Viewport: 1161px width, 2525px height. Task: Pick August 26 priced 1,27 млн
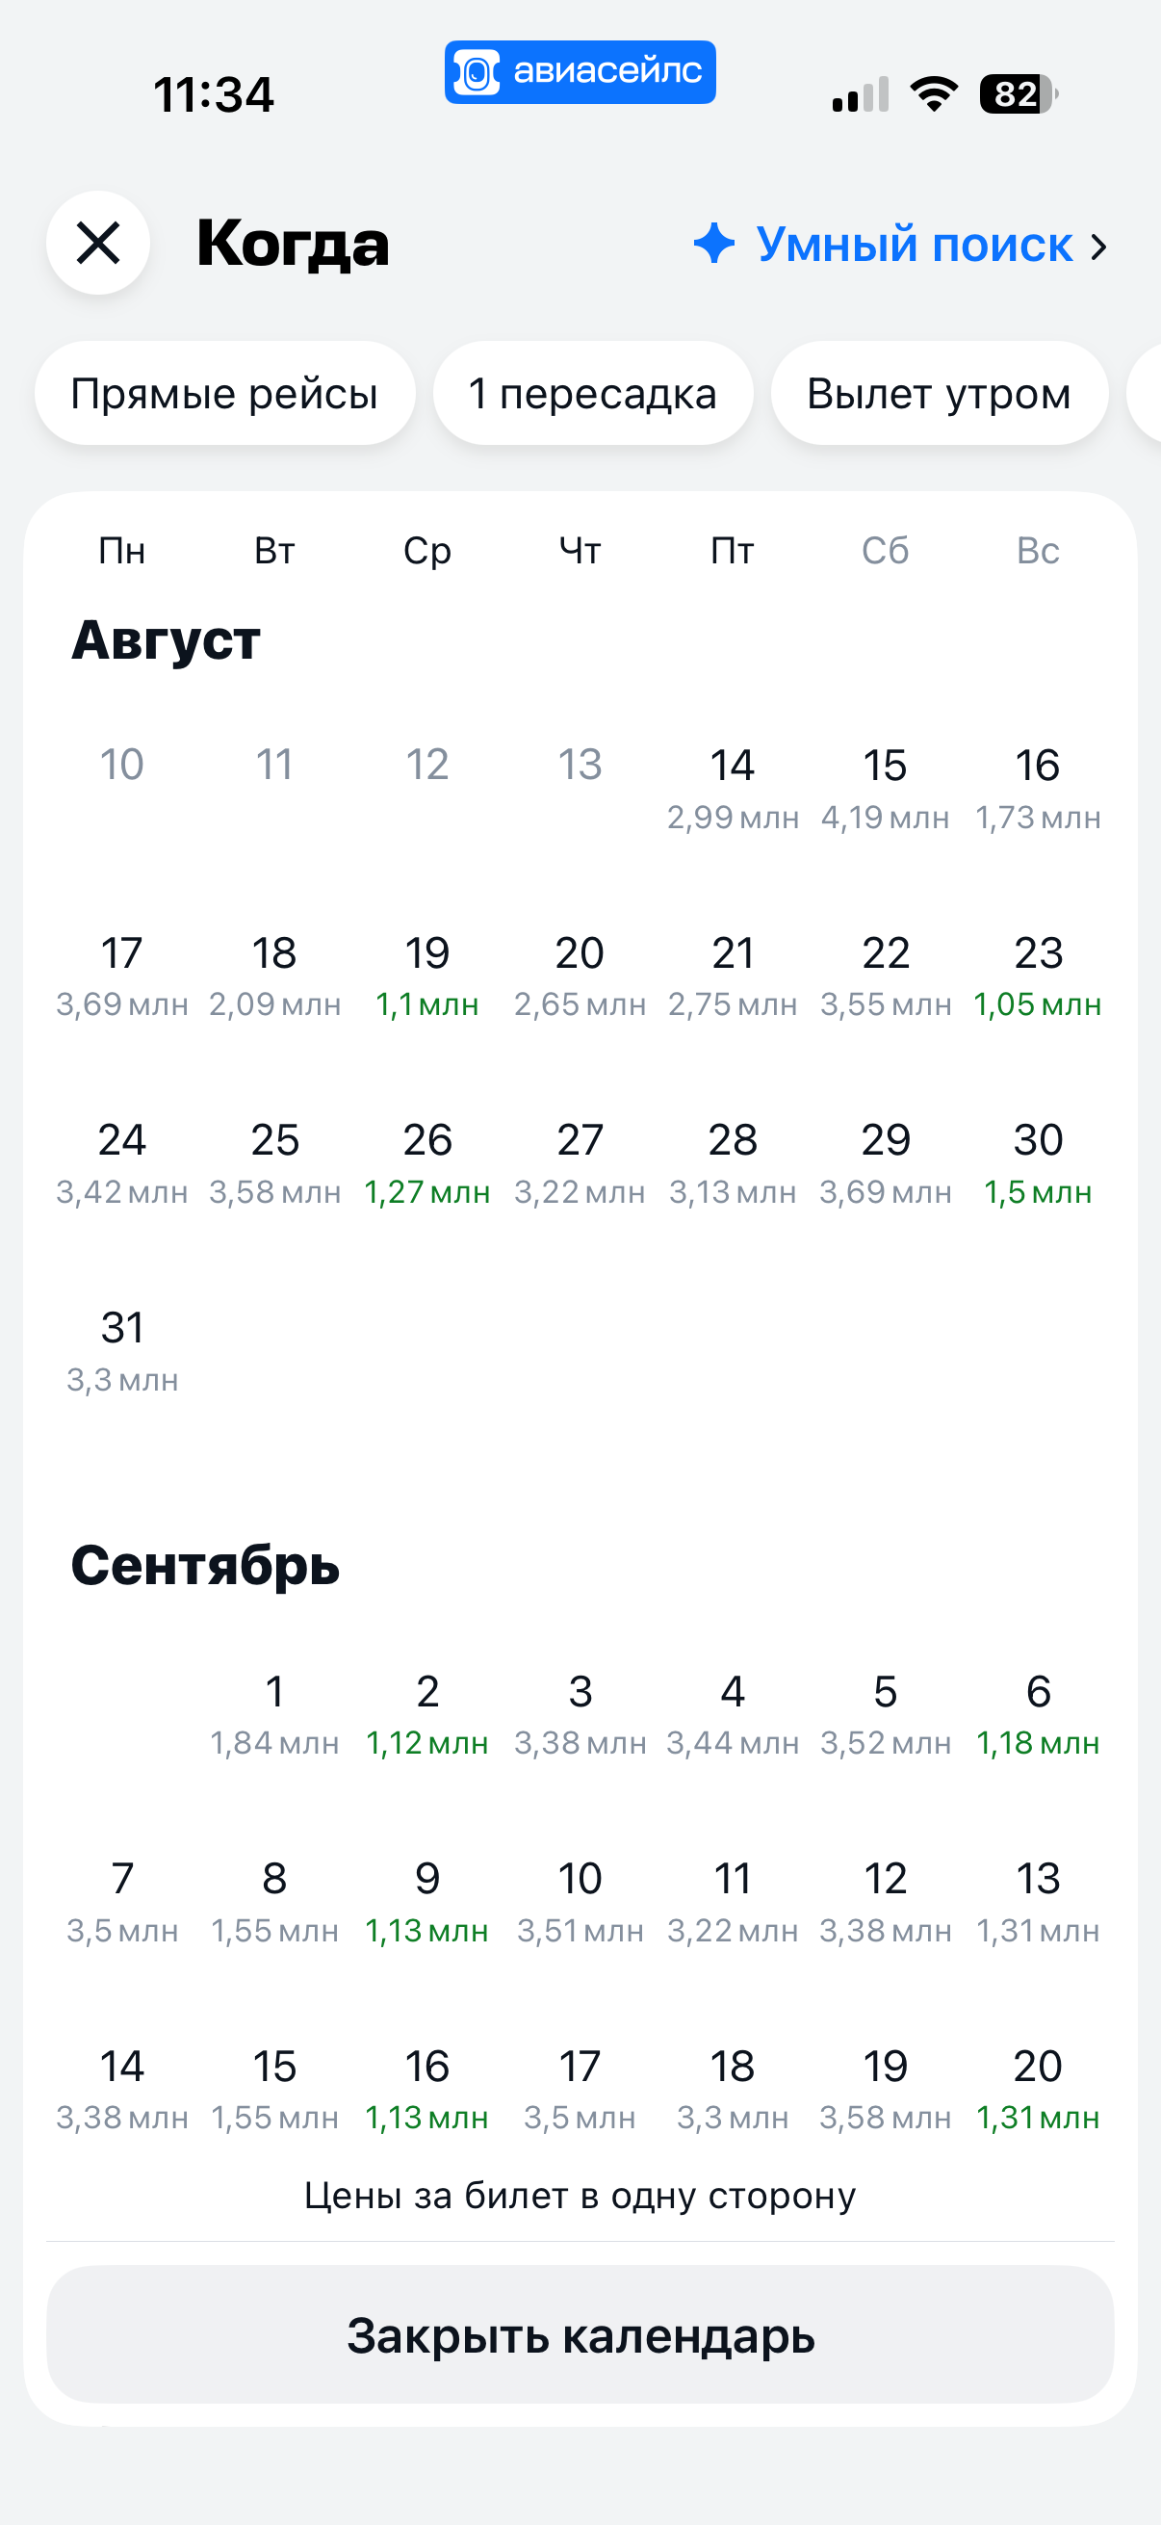click(427, 1162)
